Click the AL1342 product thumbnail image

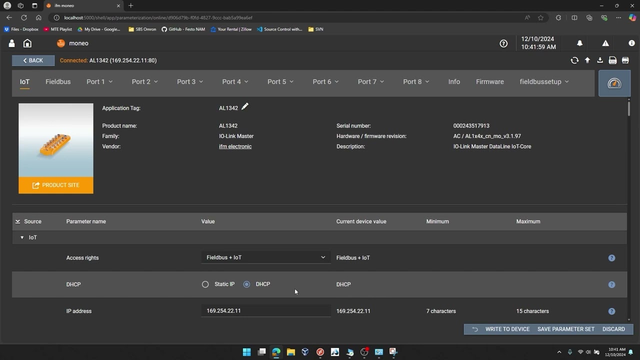tap(56, 140)
